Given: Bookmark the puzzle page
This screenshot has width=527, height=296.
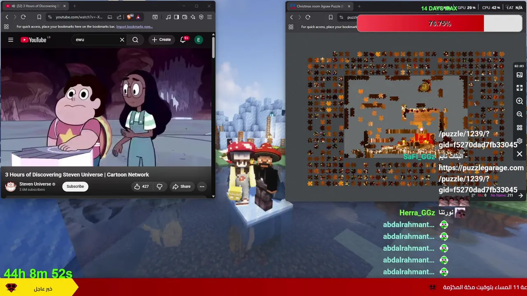Looking at the screenshot, I should [x=331, y=17].
